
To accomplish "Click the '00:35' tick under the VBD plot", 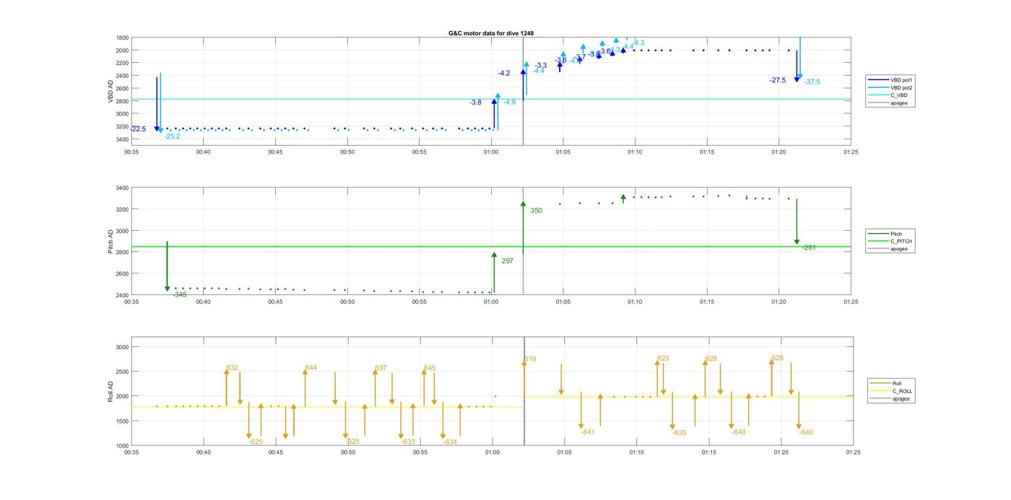I will click(131, 152).
